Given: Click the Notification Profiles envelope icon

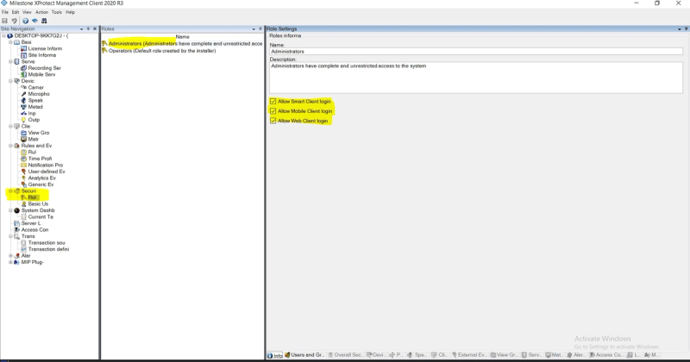Looking at the screenshot, I should (x=24, y=165).
